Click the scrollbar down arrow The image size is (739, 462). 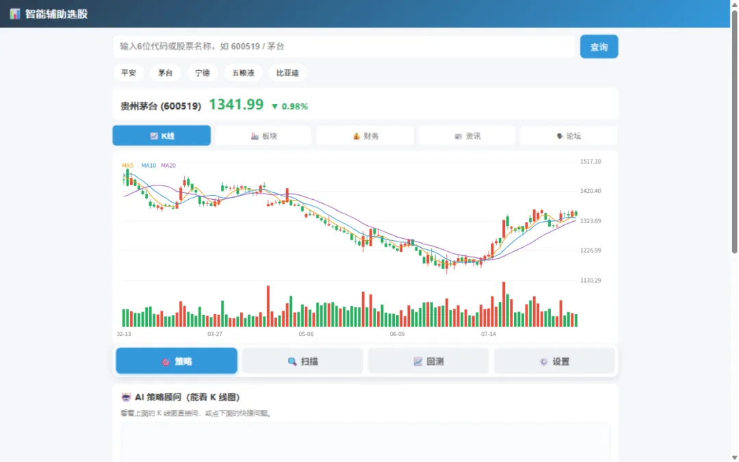point(734,458)
